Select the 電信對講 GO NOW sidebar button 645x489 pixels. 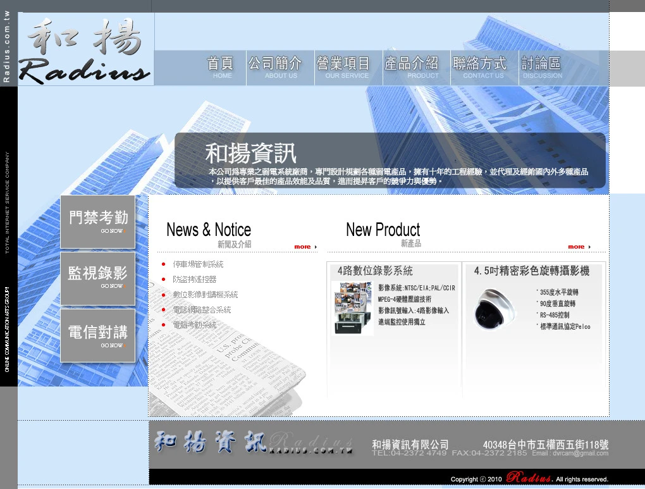[x=97, y=334]
